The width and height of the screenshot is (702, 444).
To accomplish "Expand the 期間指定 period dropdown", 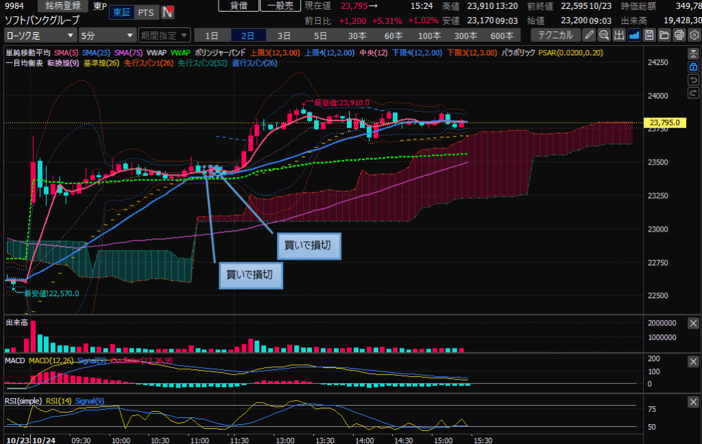I will click(x=165, y=35).
